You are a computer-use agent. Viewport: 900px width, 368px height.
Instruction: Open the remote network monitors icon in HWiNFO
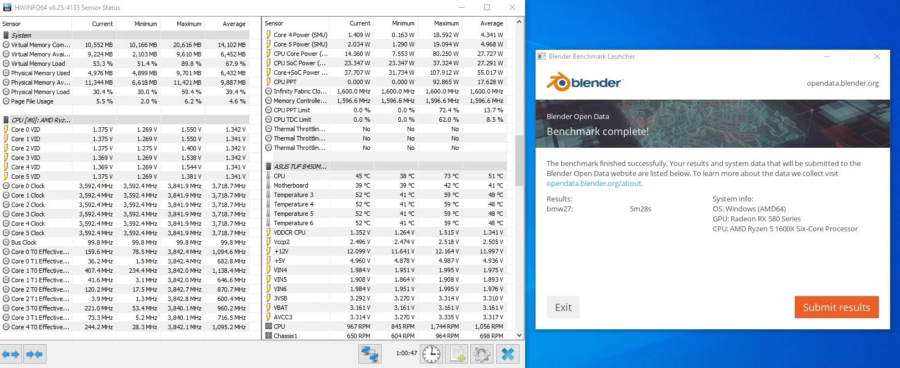coord(369,354)
